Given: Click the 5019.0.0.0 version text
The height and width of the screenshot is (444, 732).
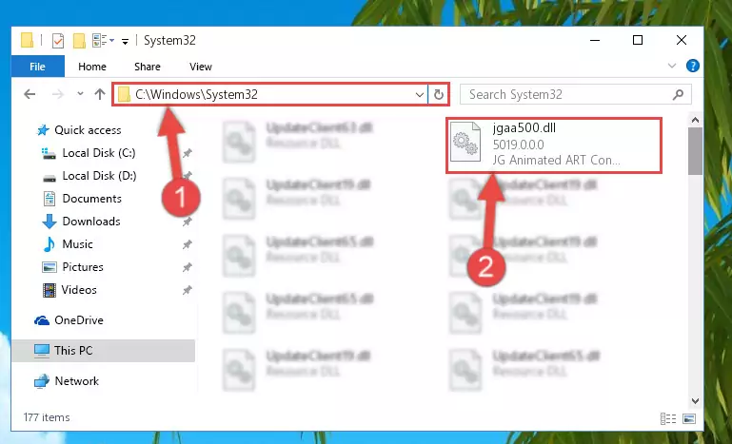Looking at the screenshot, I should point(518,145).
